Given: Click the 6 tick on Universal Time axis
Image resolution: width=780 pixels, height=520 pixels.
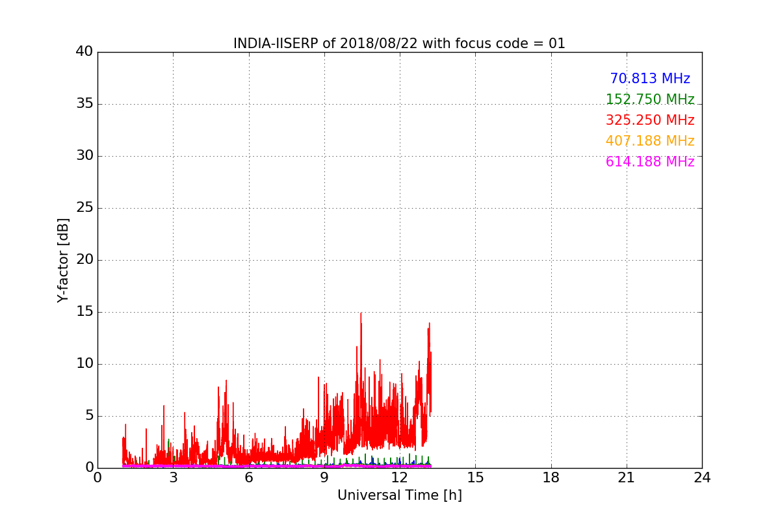Looking at the screenshot, I should [x=249, y=478].
